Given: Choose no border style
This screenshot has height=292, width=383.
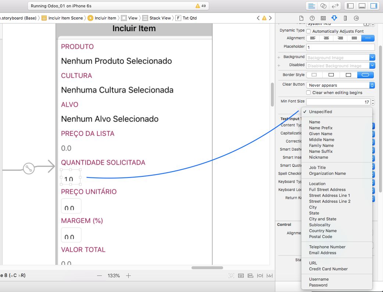Looking at the screenshot, I should tap(314, 75).
